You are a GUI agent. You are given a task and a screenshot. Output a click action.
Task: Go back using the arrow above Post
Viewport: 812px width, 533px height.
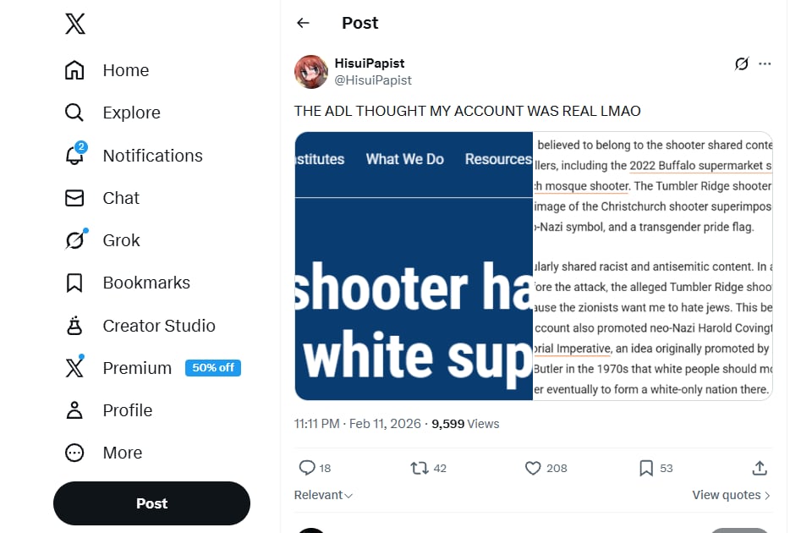pyautogui.click(x=303, y=23)
